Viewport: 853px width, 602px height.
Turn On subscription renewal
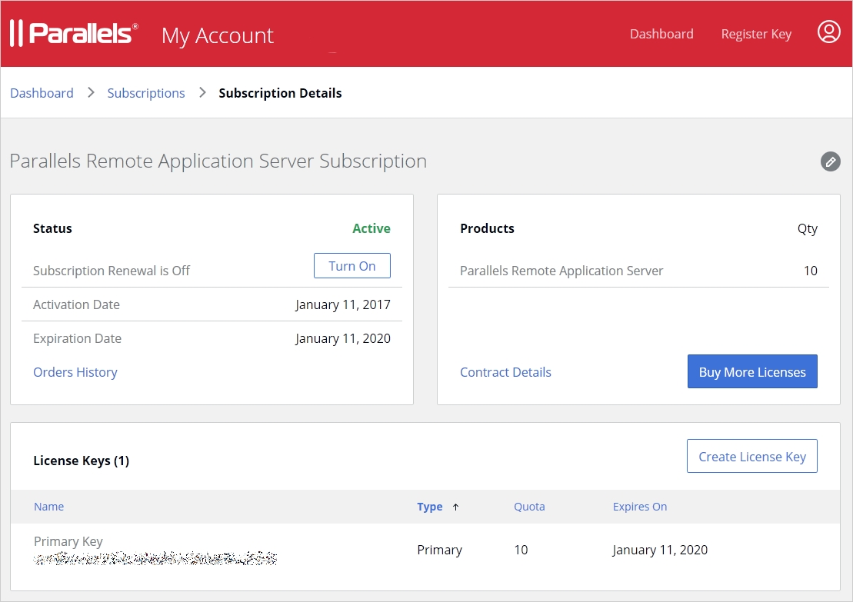352,266
